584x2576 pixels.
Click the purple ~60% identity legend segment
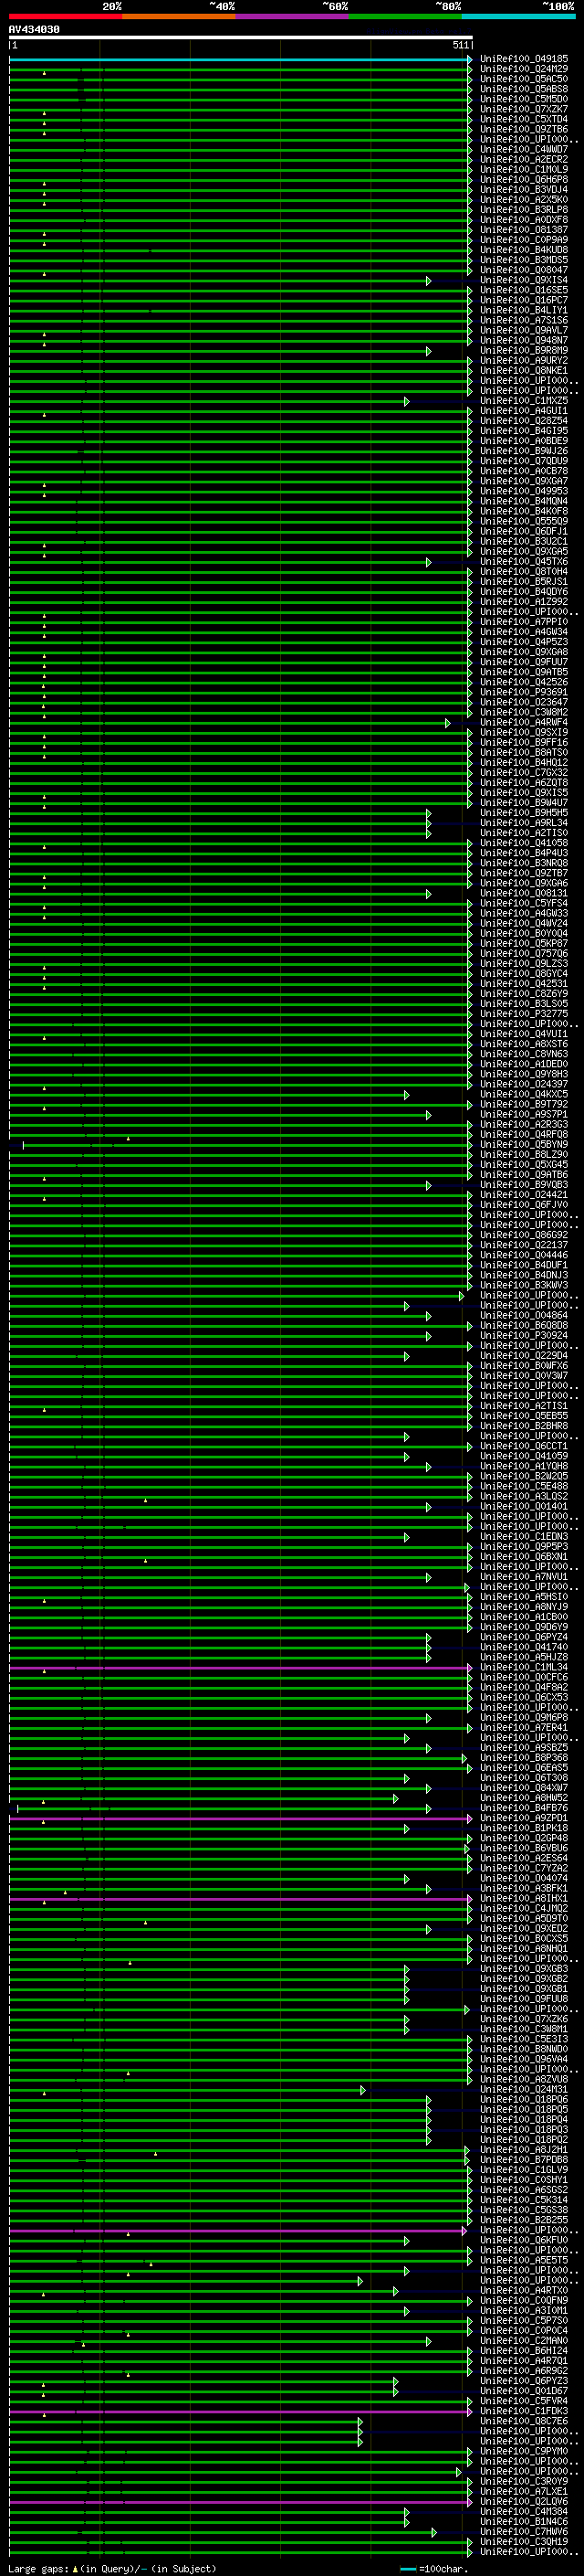click(293, 16)
